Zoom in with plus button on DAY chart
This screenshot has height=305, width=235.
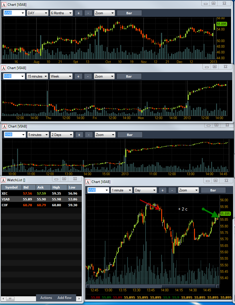(x=79, y=13)
